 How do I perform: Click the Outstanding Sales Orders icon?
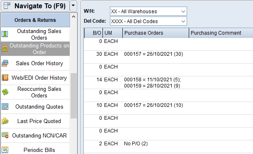5,34
